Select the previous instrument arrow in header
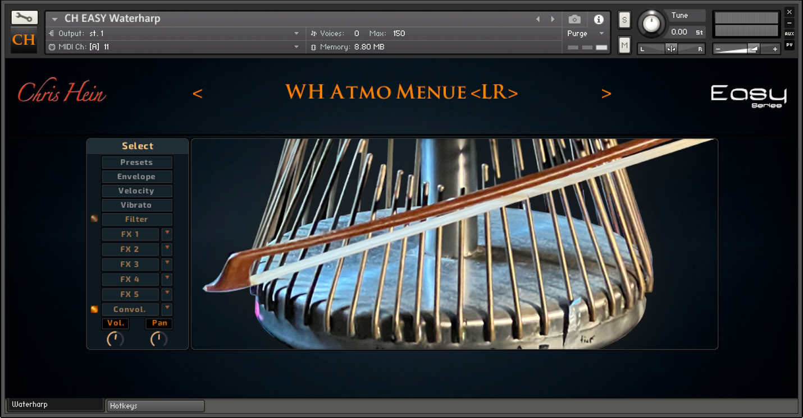The image size is (803, 418). [x=538, y=19]
